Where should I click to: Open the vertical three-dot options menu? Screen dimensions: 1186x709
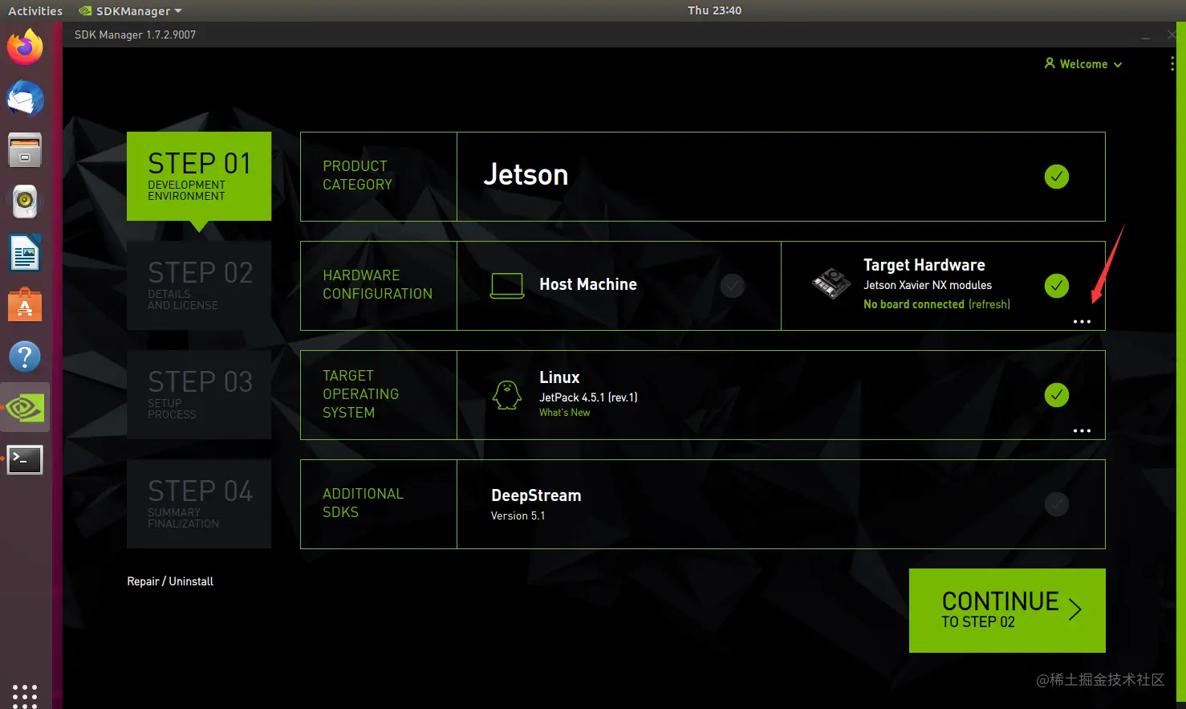[x=1172, y=64]
